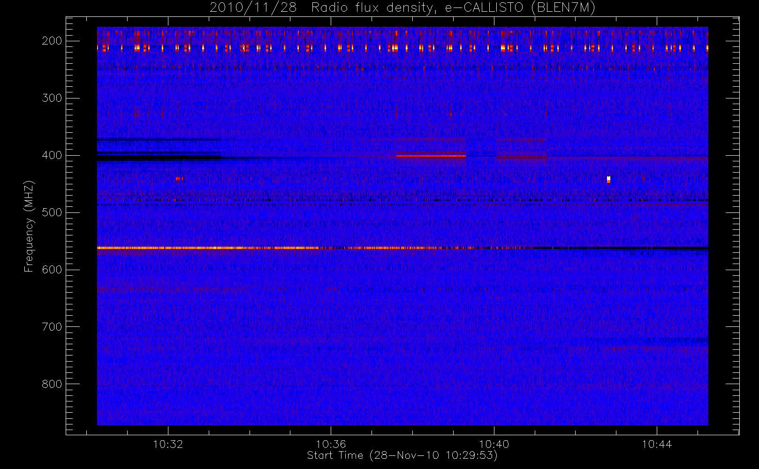The height and width of the screenshot is (469, 759).
Task: Click the 700 frequency tick label
Action: (52, 327)
